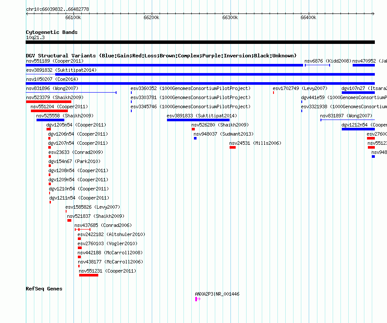Viewport: 387px width, 323px height.
Task: Click esv23633 (Conrad2009) label
Action: 76,152
